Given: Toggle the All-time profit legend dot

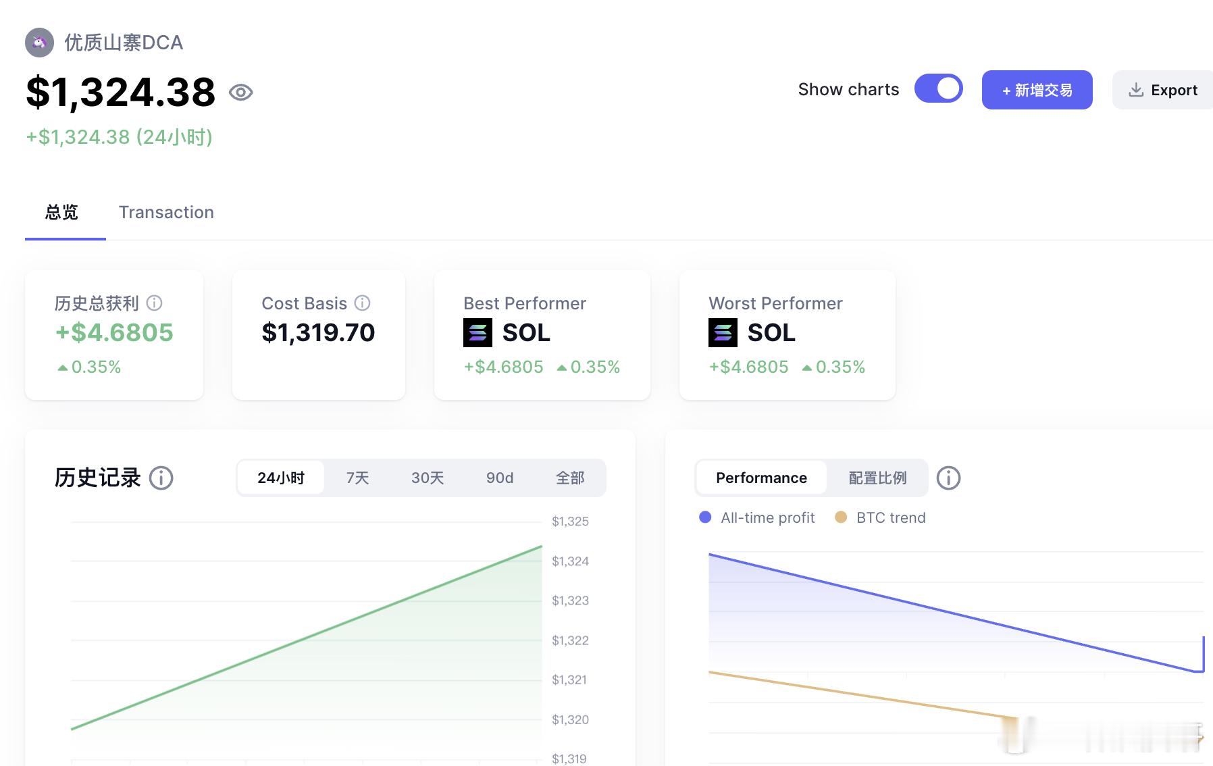Looking at the screenshot, I should coord(705,517).
